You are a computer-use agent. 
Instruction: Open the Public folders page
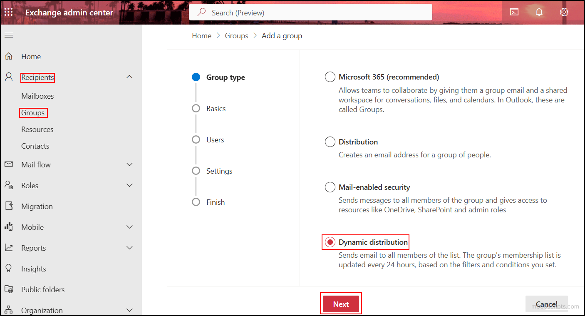(43, 290)
